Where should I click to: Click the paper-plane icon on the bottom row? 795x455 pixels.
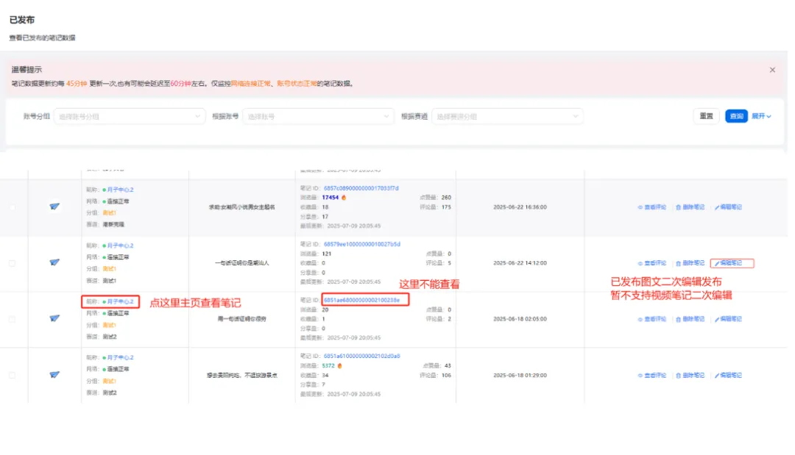pos(54,375)
